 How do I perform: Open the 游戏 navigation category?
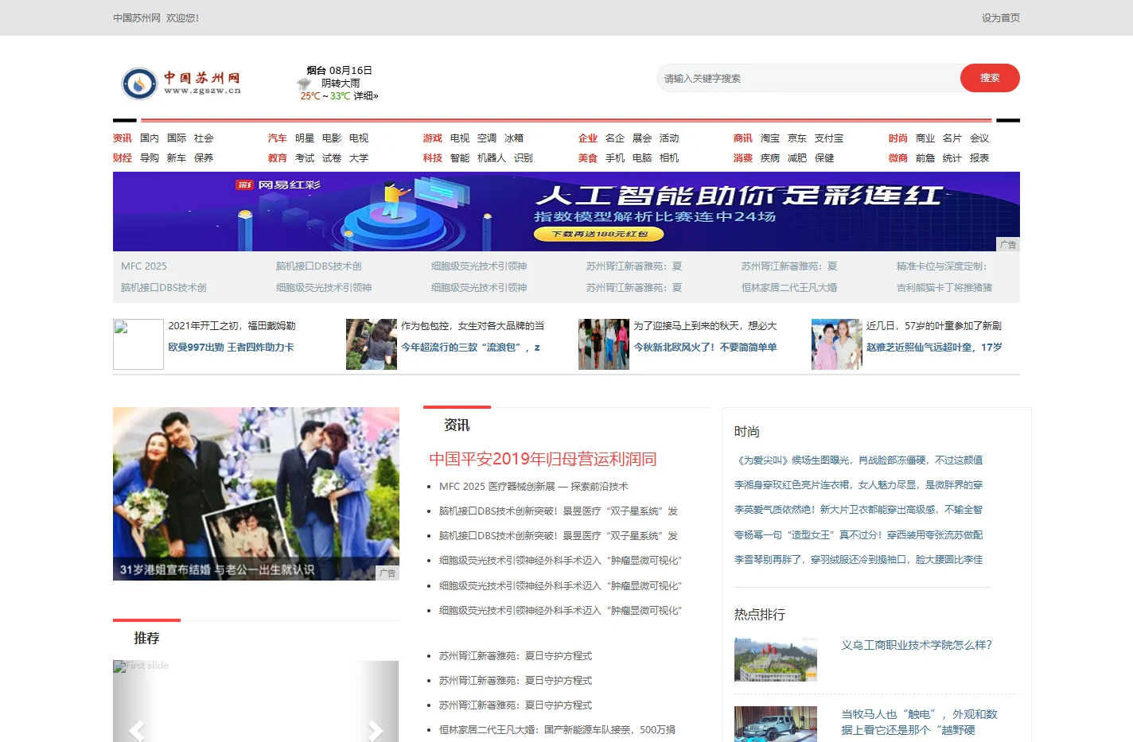tap(432, 138)
